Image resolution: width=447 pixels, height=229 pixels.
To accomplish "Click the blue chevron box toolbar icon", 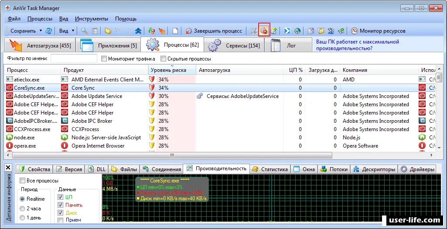I will 287,31.
